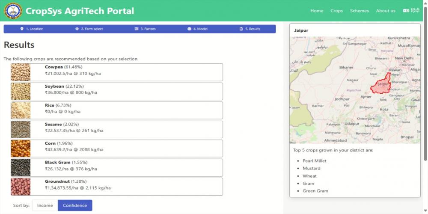Sort results by Confidence
The width and height of the screenshot is (428, 214).
[x=75, y=205]
